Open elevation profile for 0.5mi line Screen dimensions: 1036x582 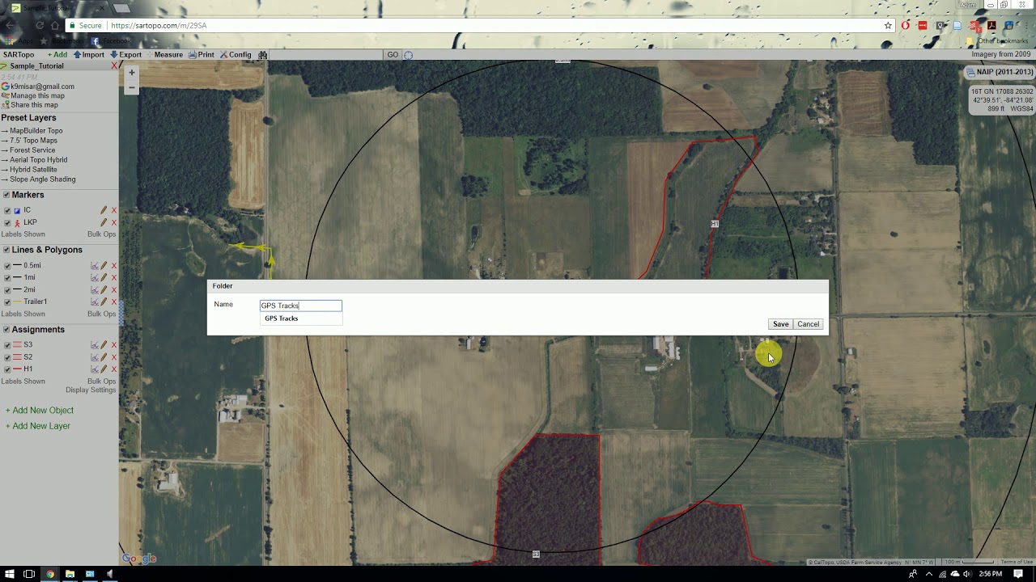[x=94, y=265]
